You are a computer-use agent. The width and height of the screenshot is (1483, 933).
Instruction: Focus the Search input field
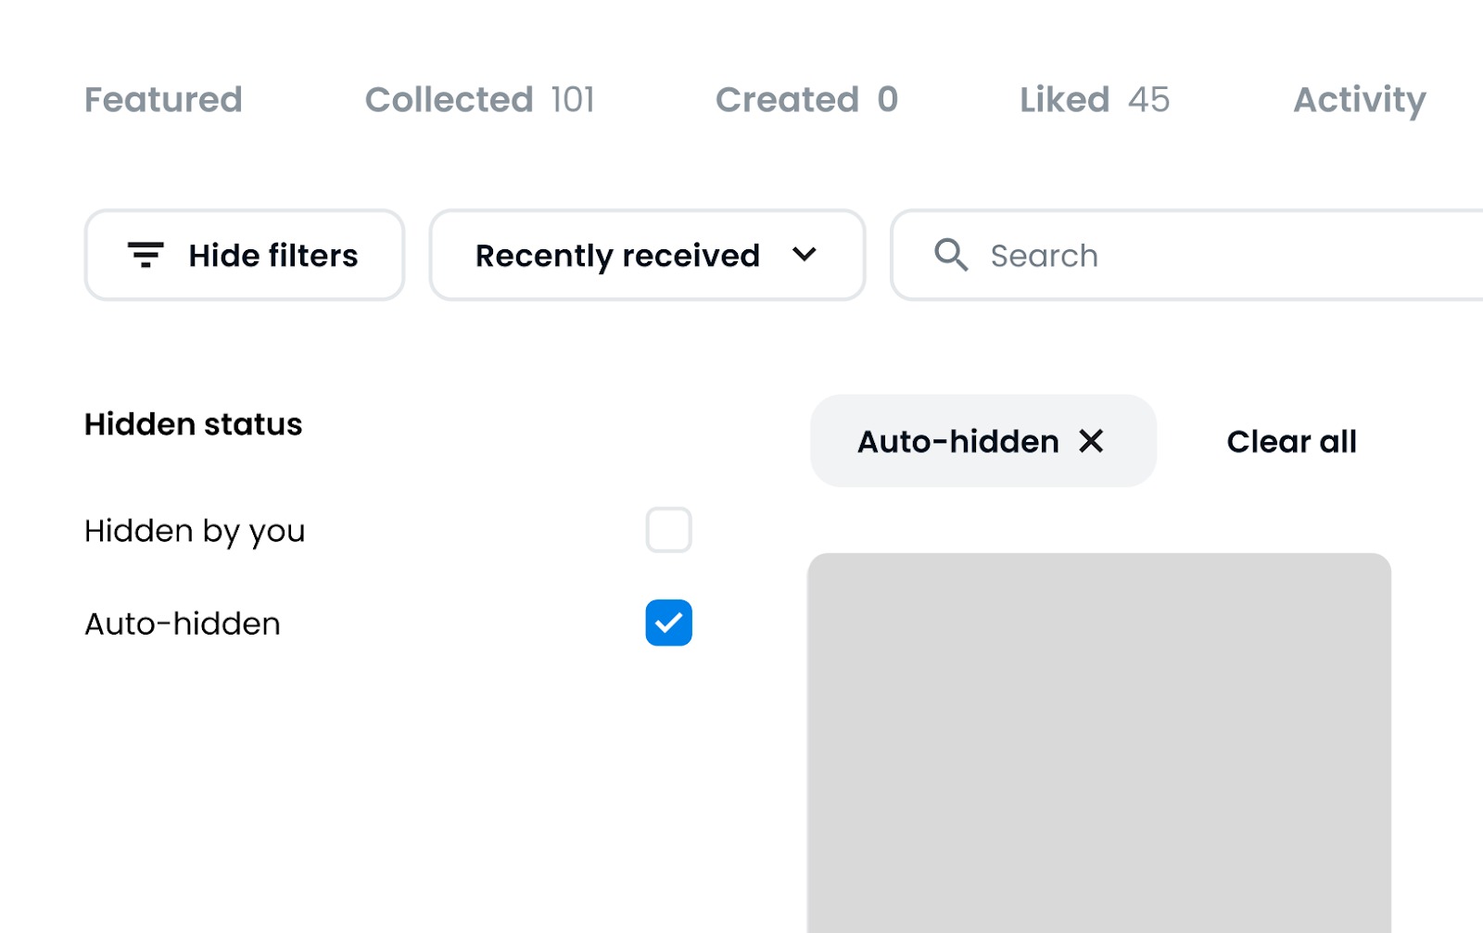coord(1205,255)
